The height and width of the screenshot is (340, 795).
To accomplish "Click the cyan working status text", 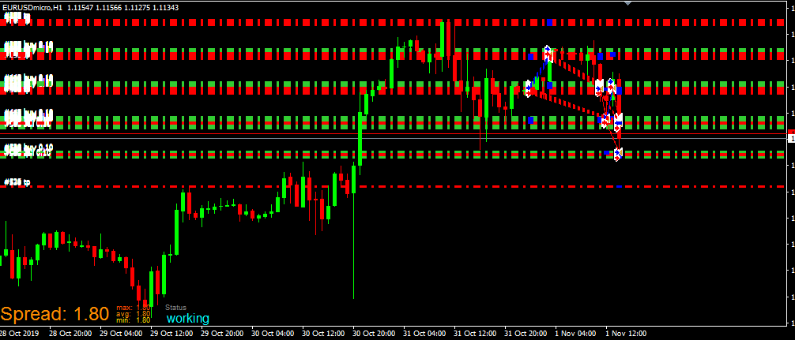I will (x=187, y=319).
